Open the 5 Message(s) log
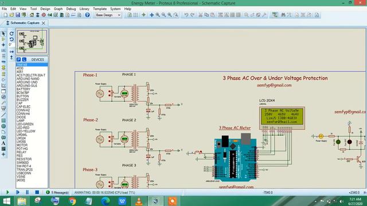367x206 pixels. [x=57, y=192]
